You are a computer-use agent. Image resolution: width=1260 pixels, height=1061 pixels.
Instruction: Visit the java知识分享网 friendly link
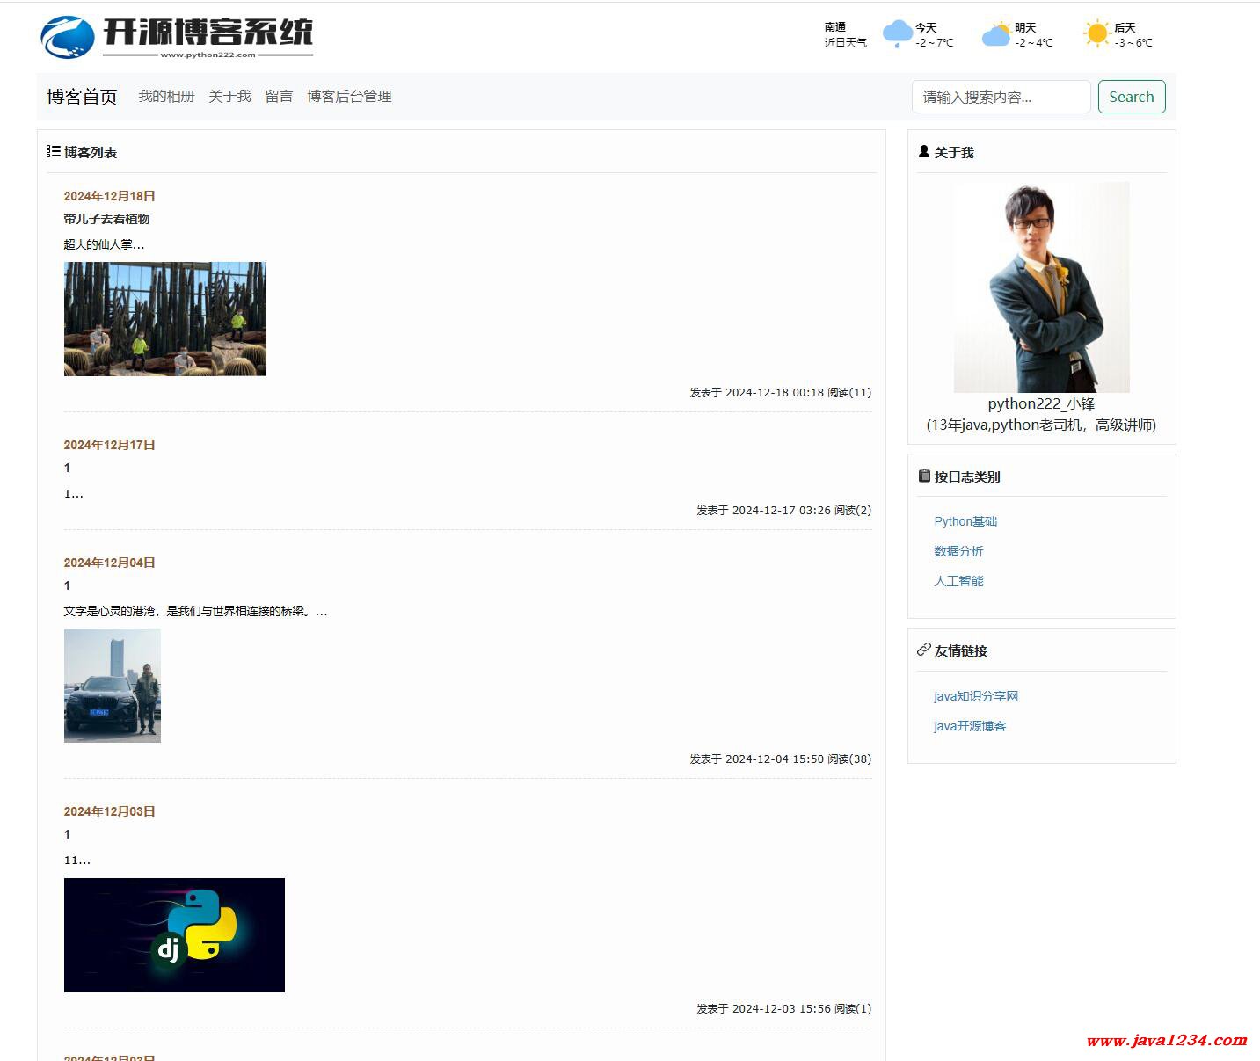point(976,696)
